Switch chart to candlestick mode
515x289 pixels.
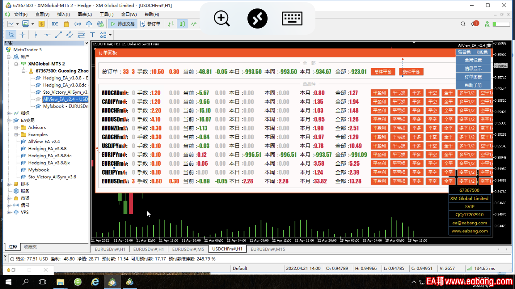182,24
